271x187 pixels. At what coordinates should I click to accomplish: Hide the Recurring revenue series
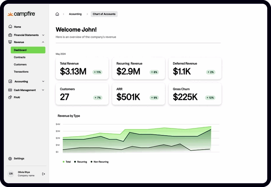tap(81, 162)
